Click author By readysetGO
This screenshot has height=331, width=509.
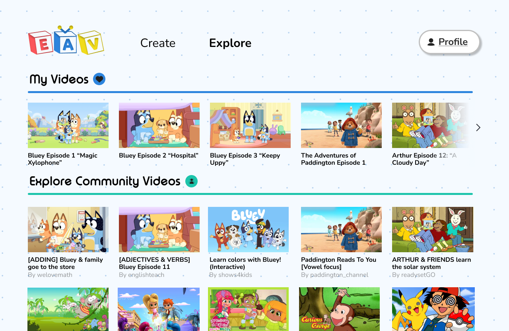pyautogui.click(x=414, y=275)
